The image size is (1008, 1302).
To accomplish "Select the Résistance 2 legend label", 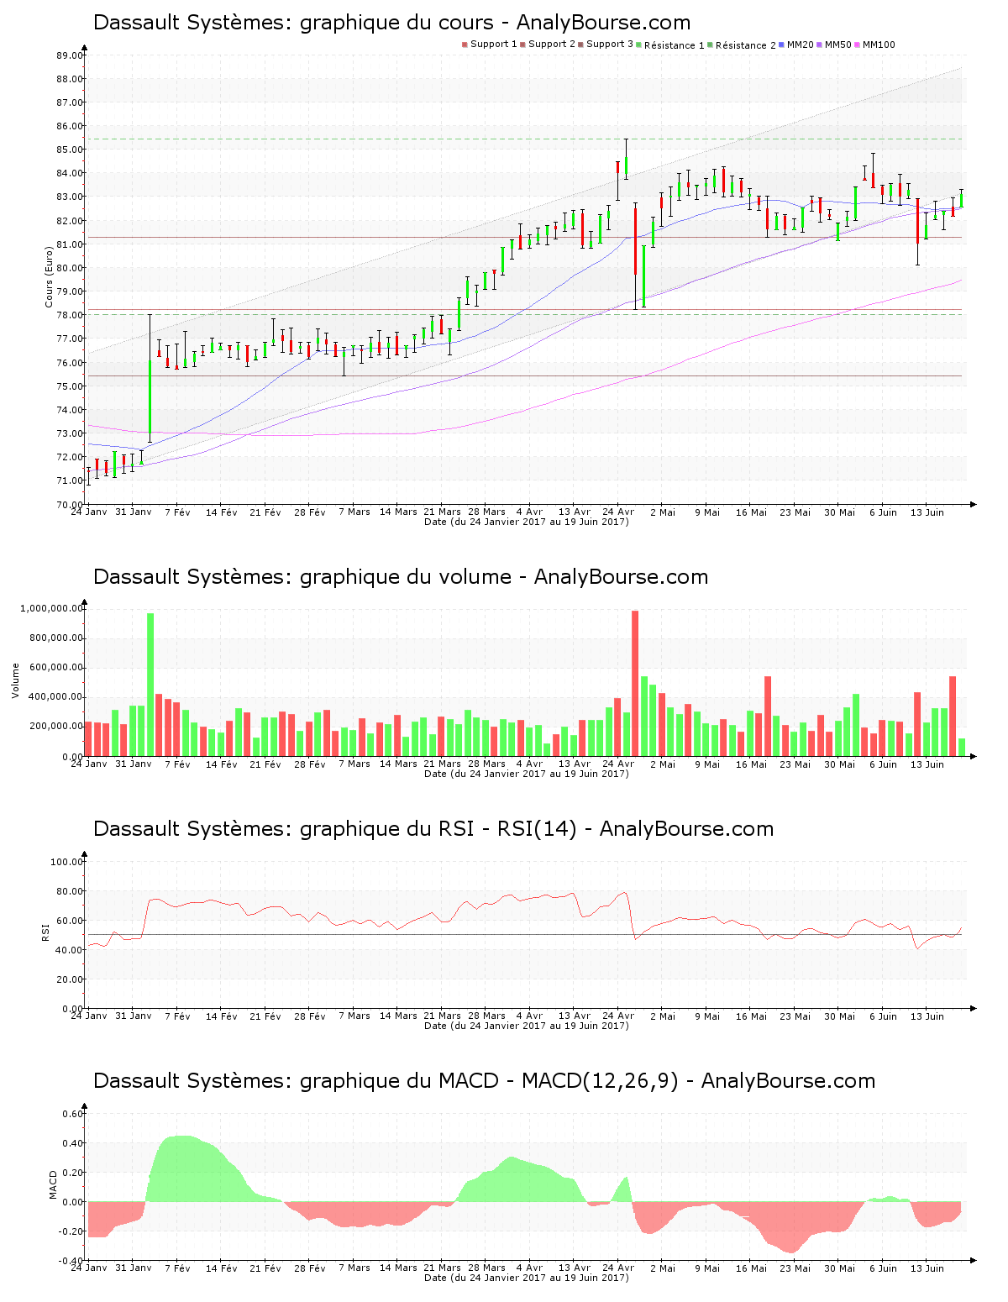I will (746, 45).
